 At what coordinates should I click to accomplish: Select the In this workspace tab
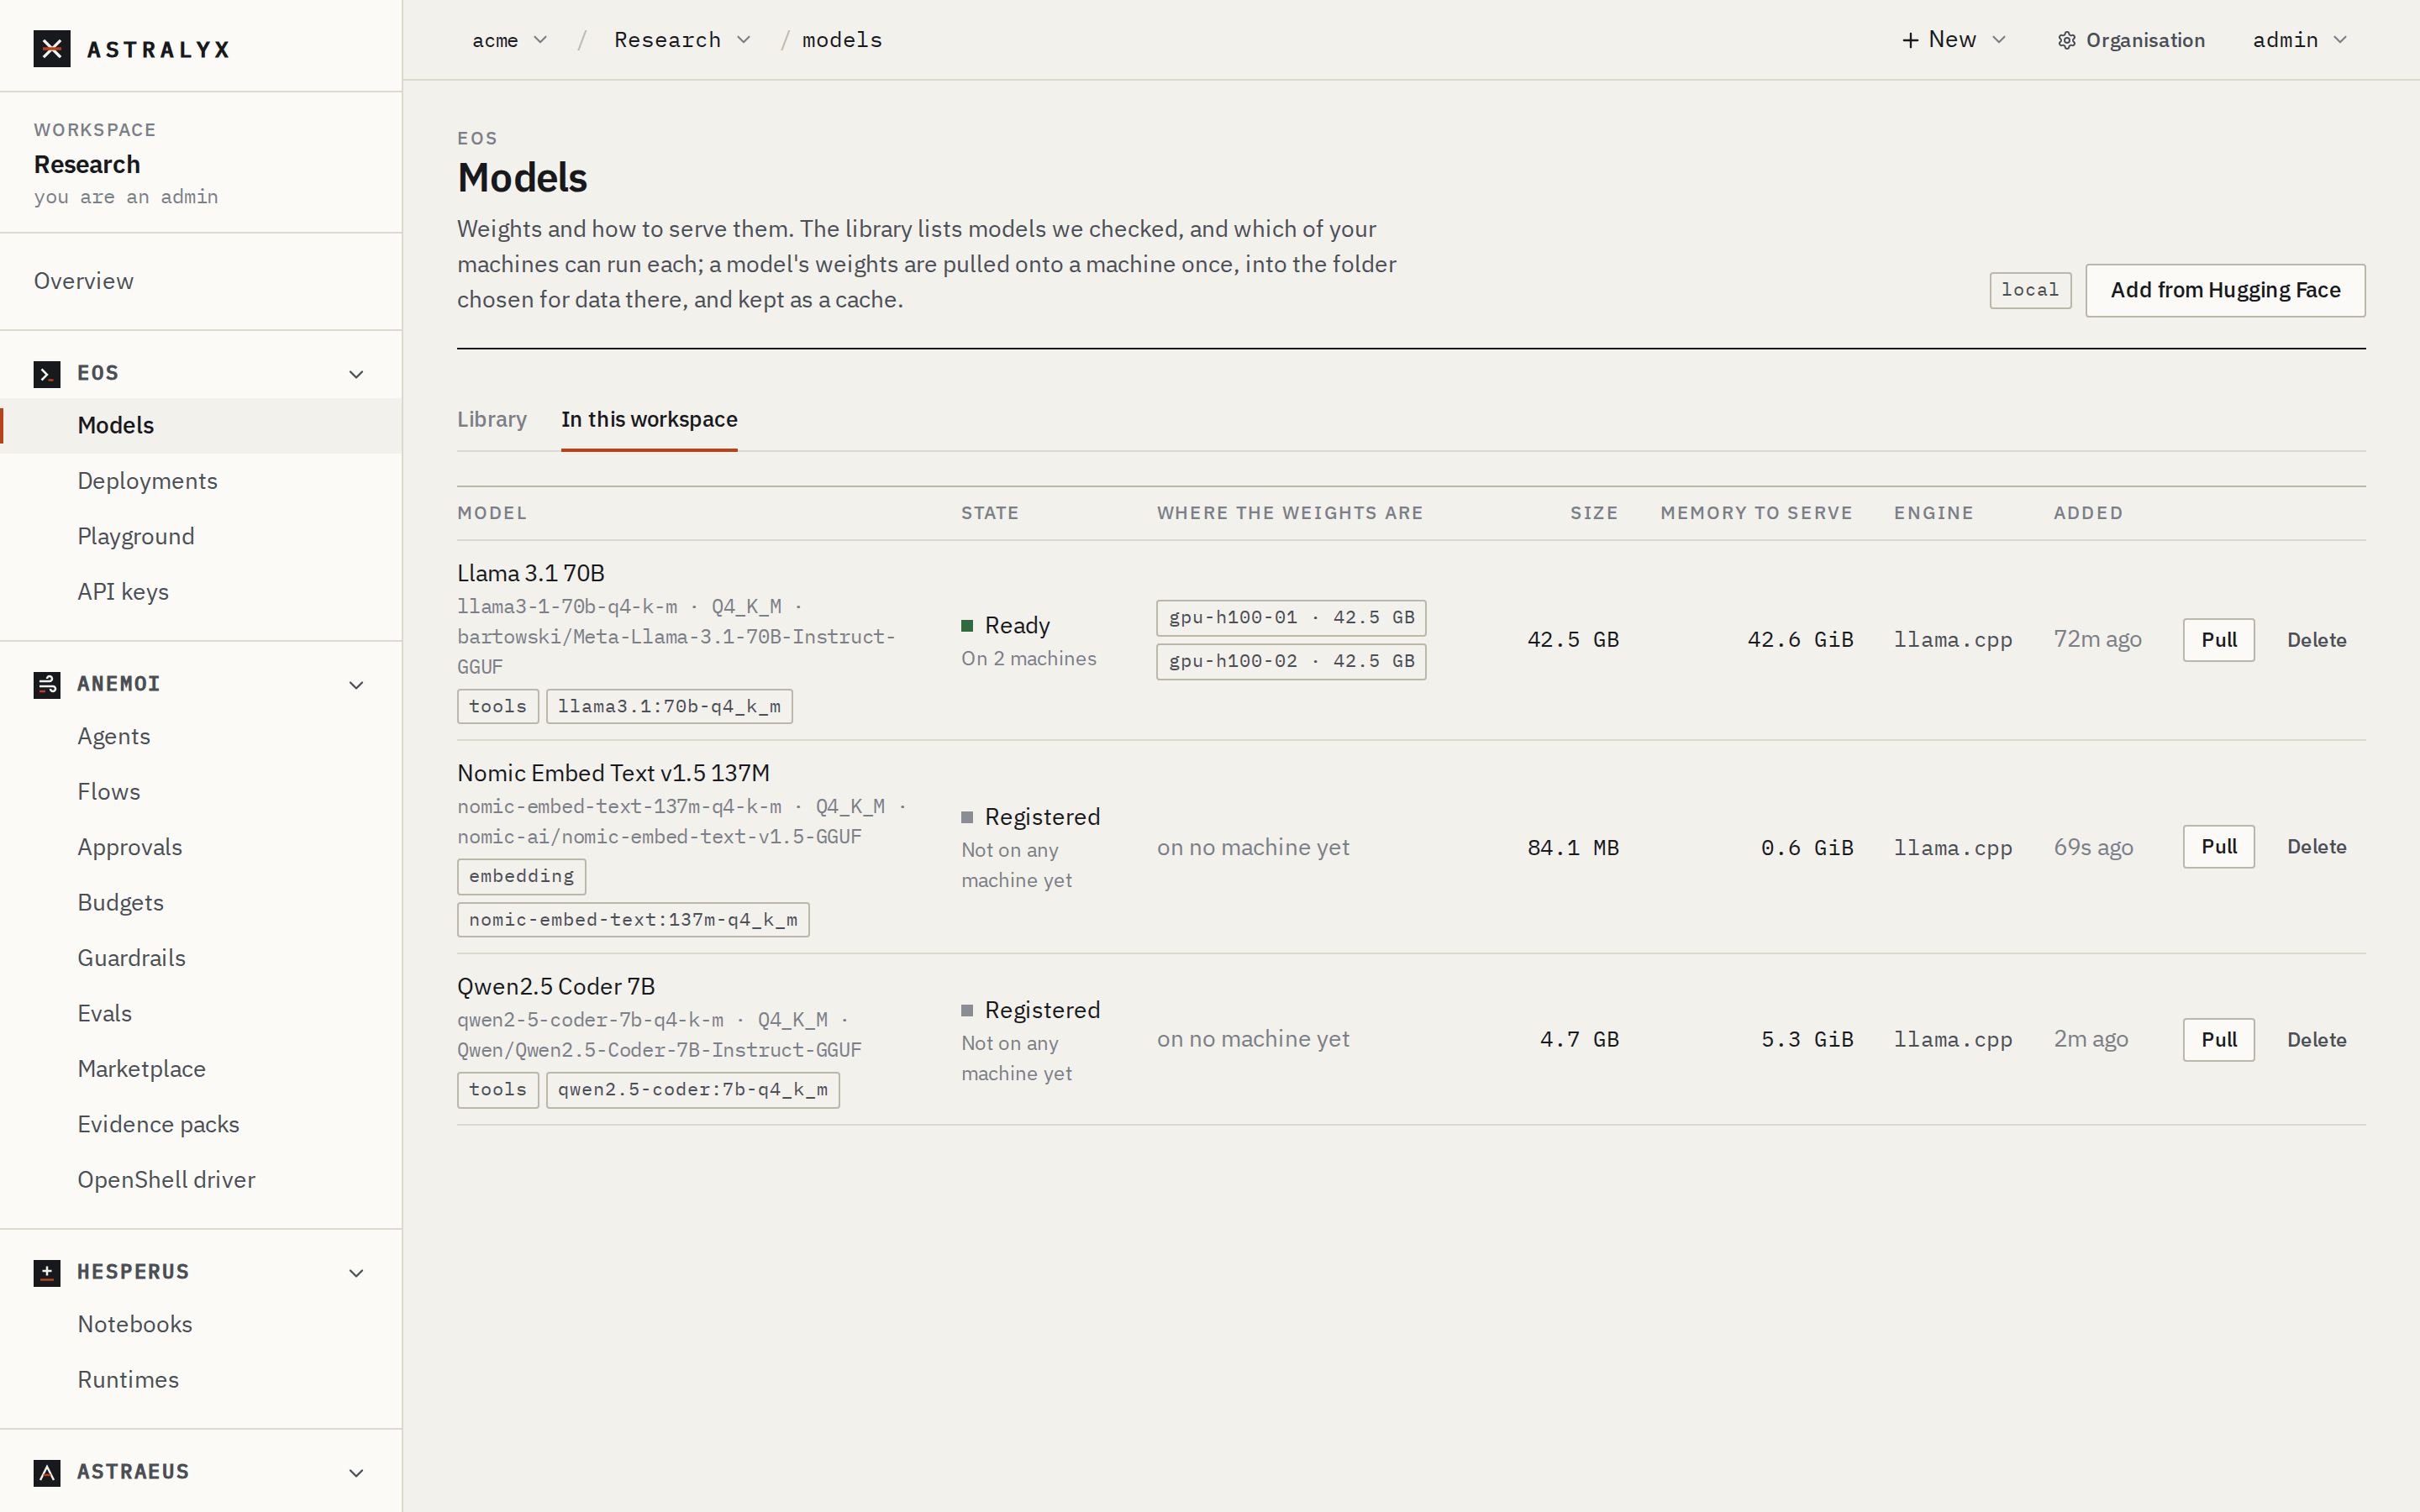pos(649,419)
